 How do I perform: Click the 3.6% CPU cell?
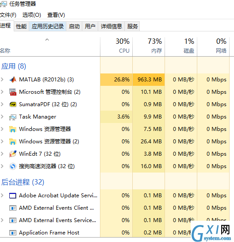click(x=116, y=117)
